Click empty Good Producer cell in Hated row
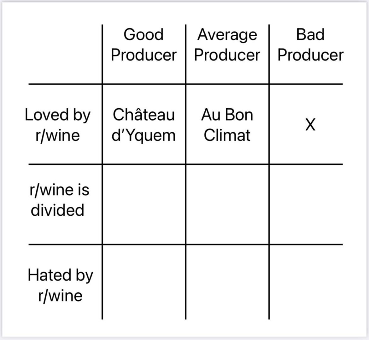The width and height of the screenshot is (369, 340). click(144, 282)
